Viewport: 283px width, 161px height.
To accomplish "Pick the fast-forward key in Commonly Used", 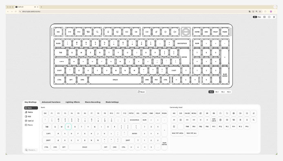I will pos(194,120).
